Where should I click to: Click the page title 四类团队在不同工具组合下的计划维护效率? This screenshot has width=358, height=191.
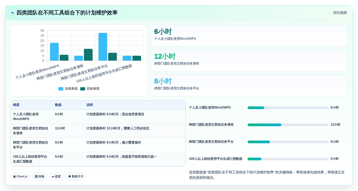coord(67,13)
